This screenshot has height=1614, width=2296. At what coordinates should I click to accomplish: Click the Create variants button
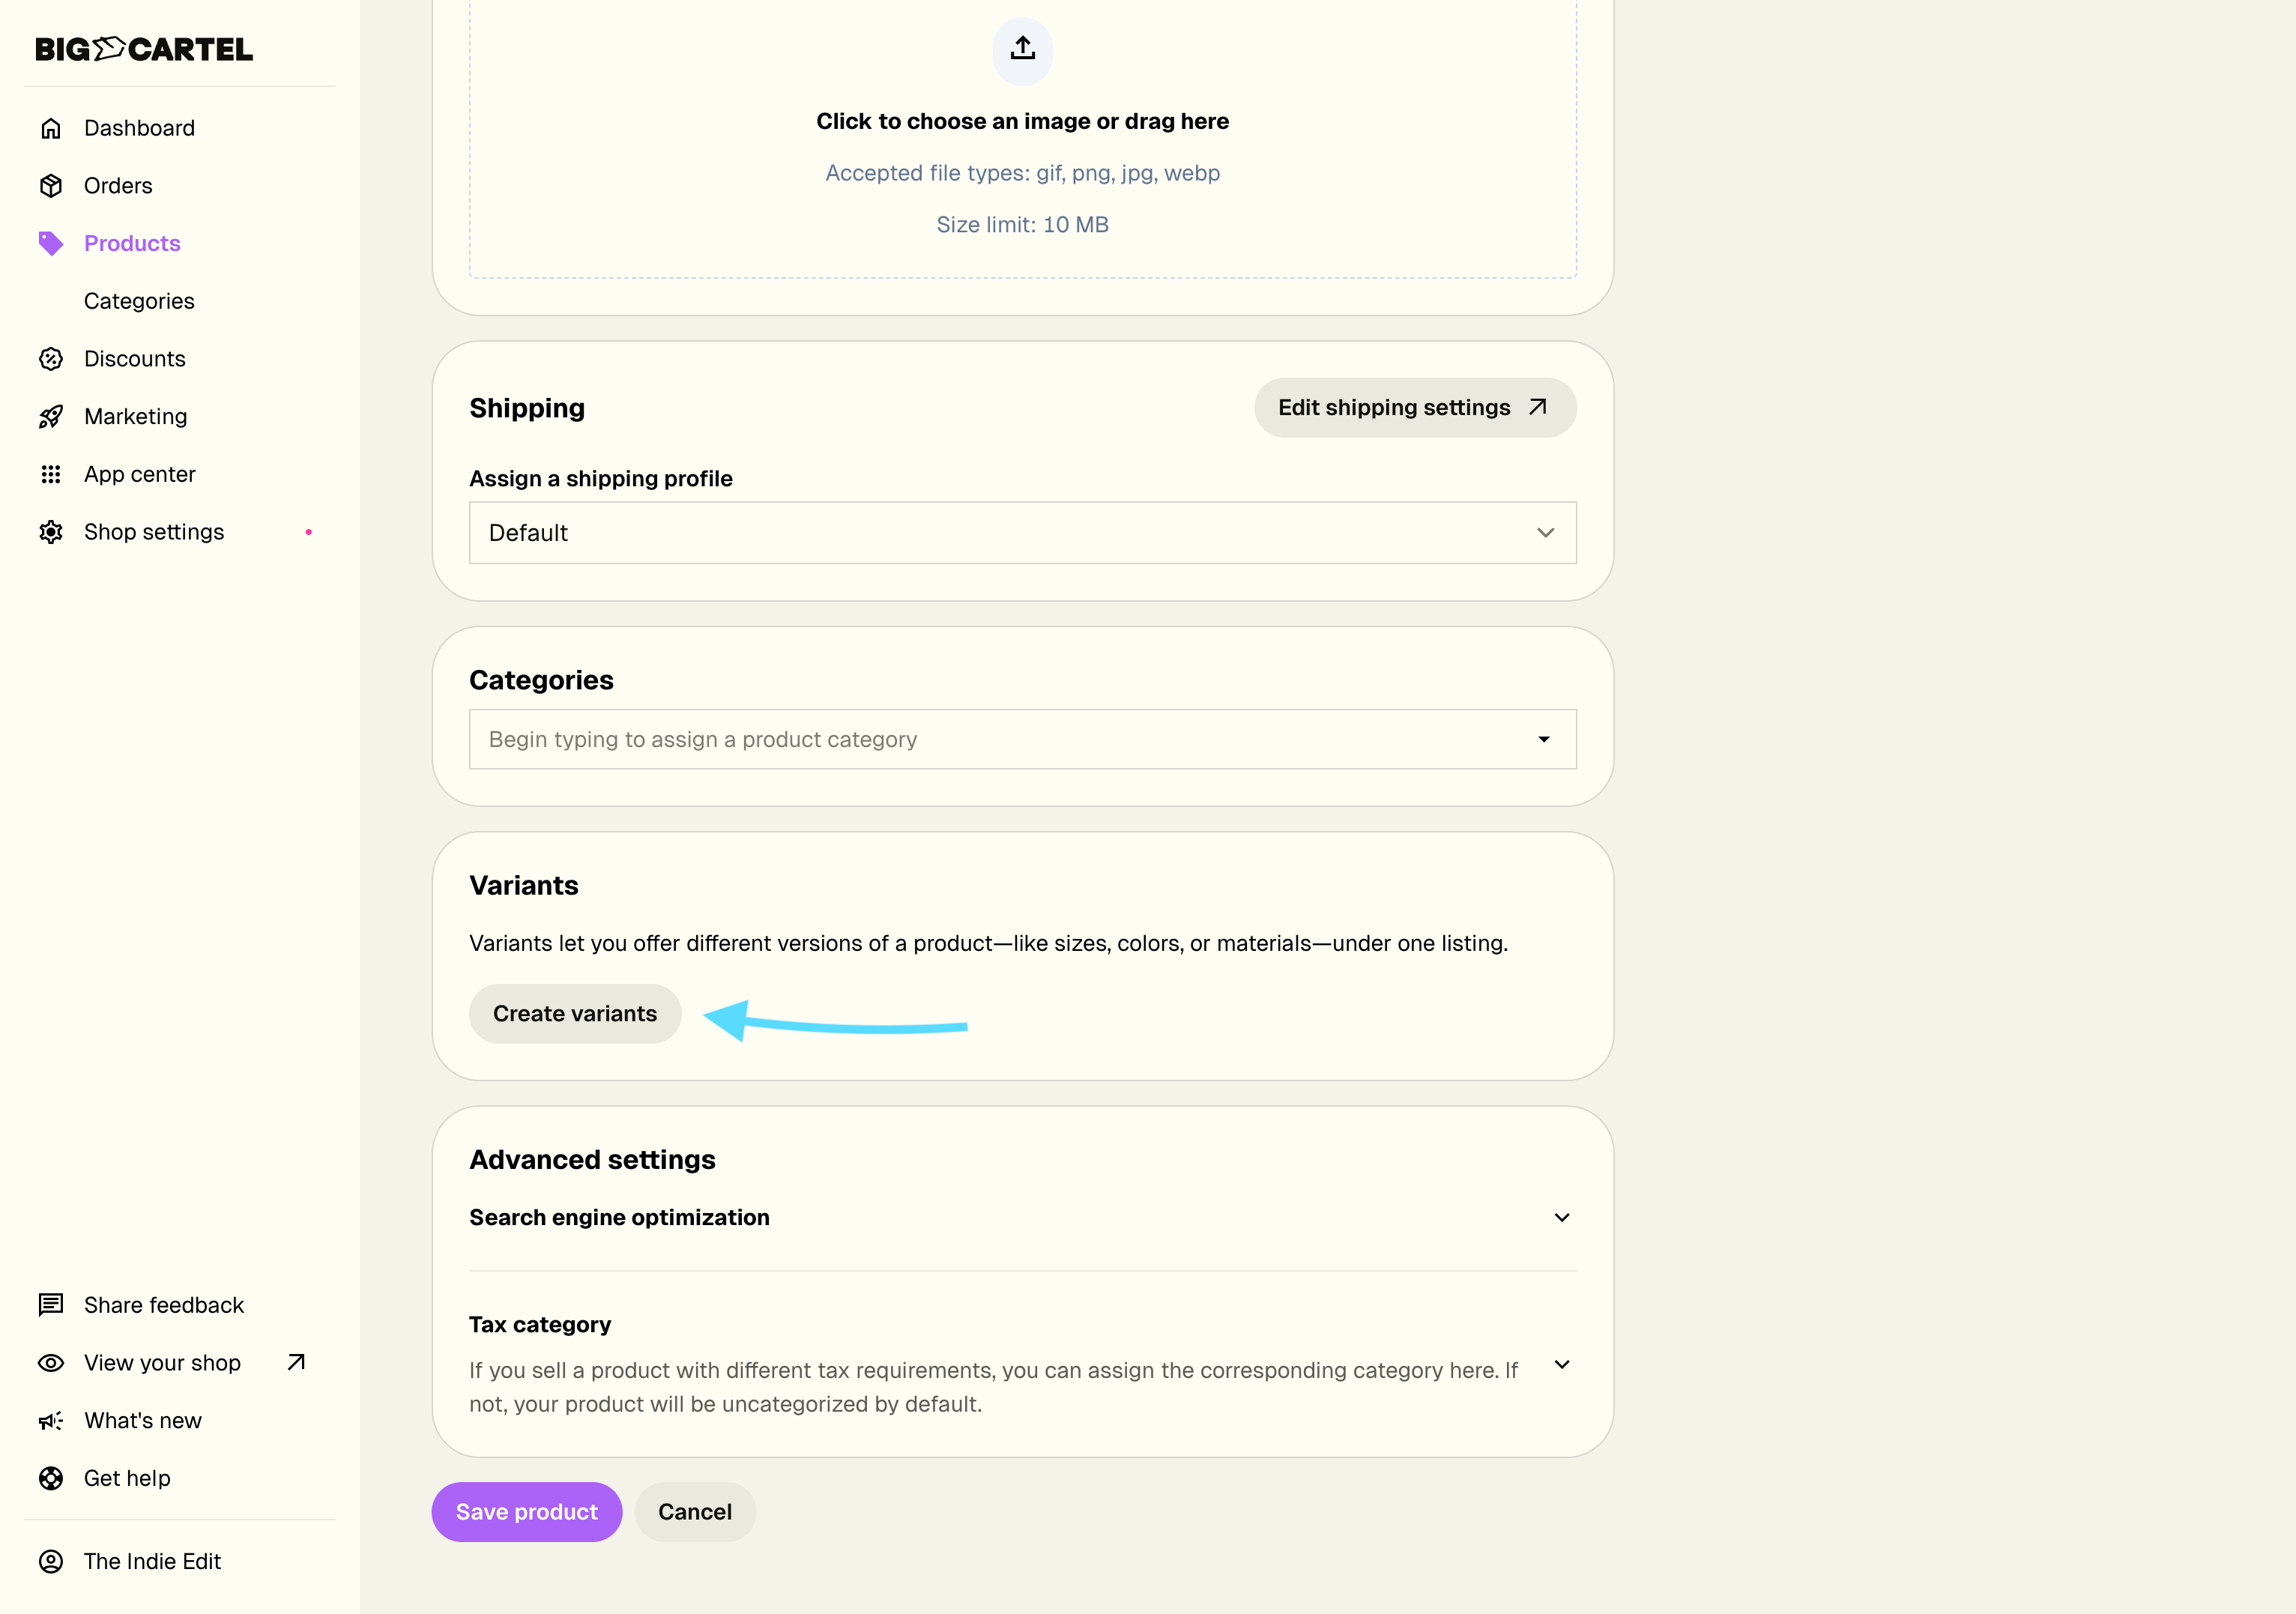[575, 1014]
